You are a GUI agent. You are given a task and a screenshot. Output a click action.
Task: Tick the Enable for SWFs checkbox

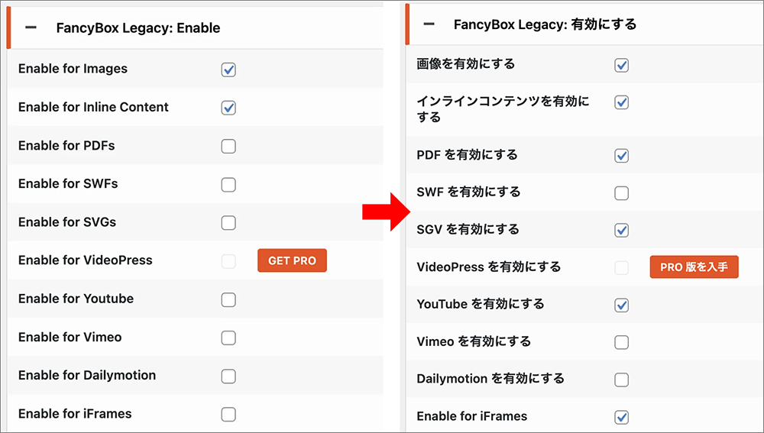coord(228,185)
